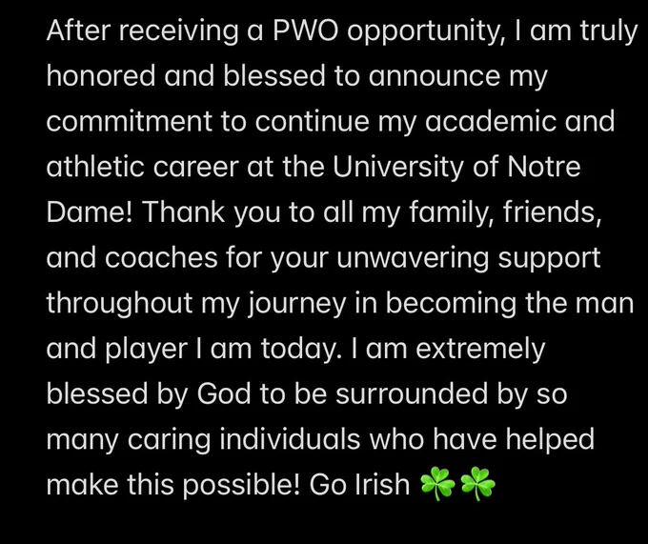Click the word "Notre"

click(544, 167)
